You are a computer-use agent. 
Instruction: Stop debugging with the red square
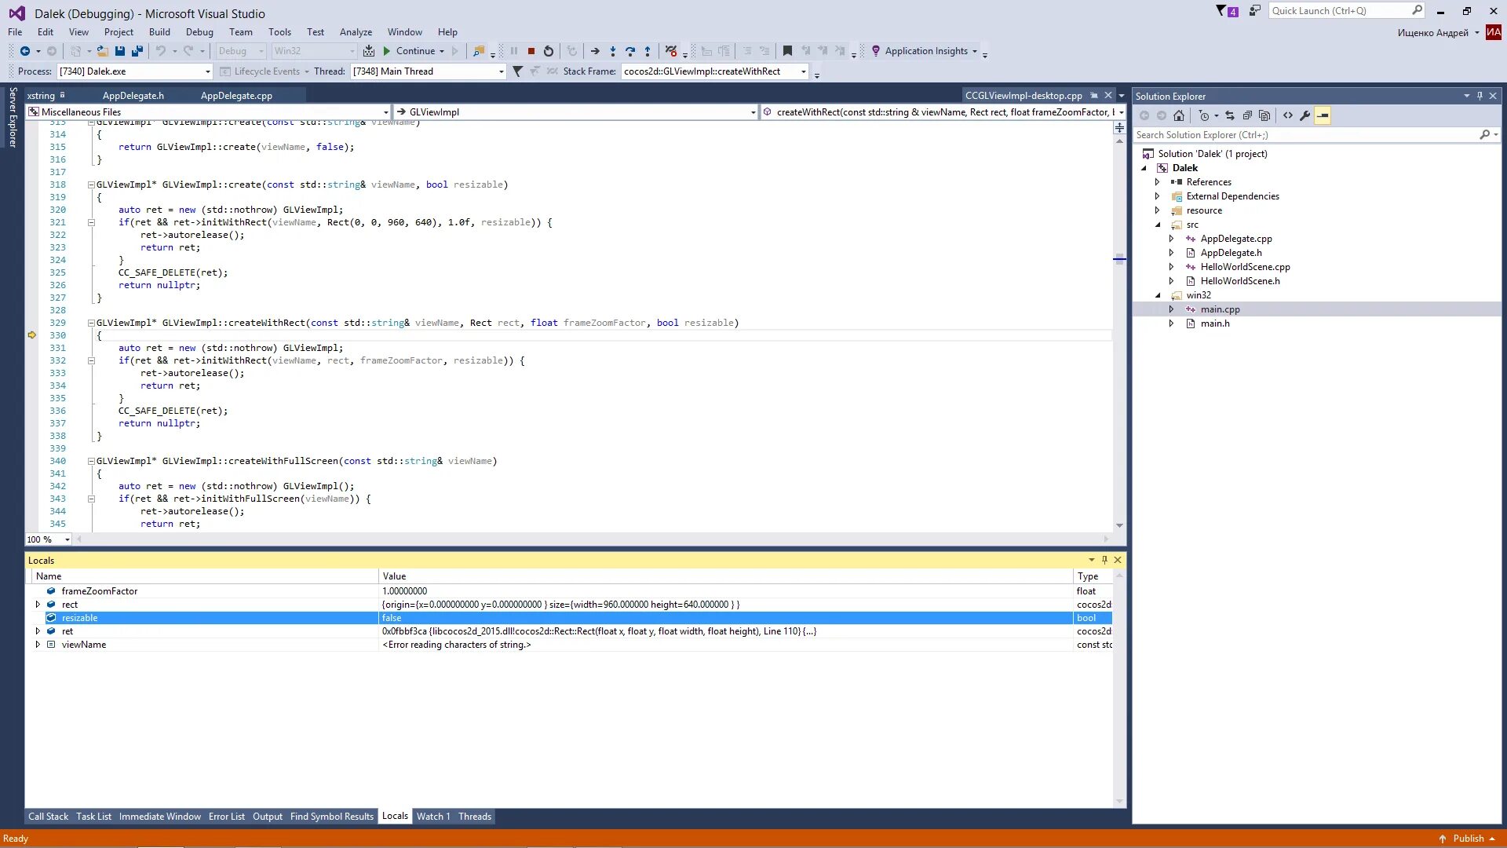coord(531,51)
